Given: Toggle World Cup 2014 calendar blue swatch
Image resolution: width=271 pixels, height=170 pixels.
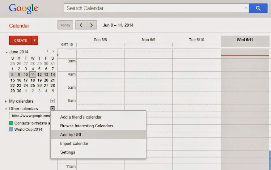Looking at the screenshot, I should point(11,129).
